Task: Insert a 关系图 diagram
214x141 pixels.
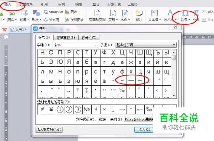Action: pos(51,20)
